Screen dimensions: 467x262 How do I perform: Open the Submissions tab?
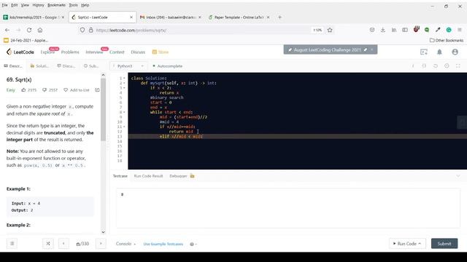coord(91,66)
